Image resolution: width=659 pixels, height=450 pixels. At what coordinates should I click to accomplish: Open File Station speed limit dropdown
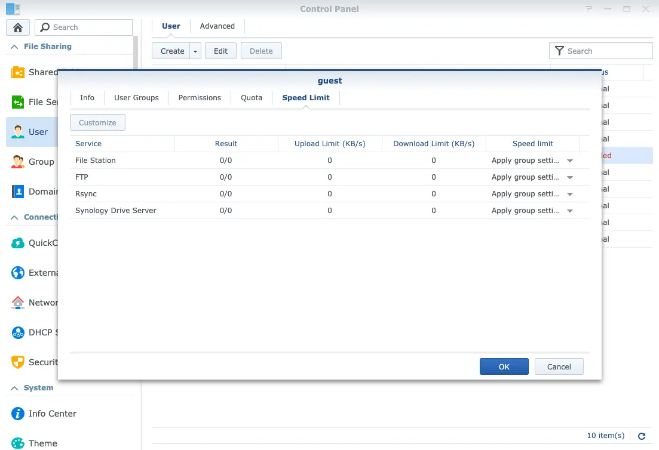[x=570, y=161]
